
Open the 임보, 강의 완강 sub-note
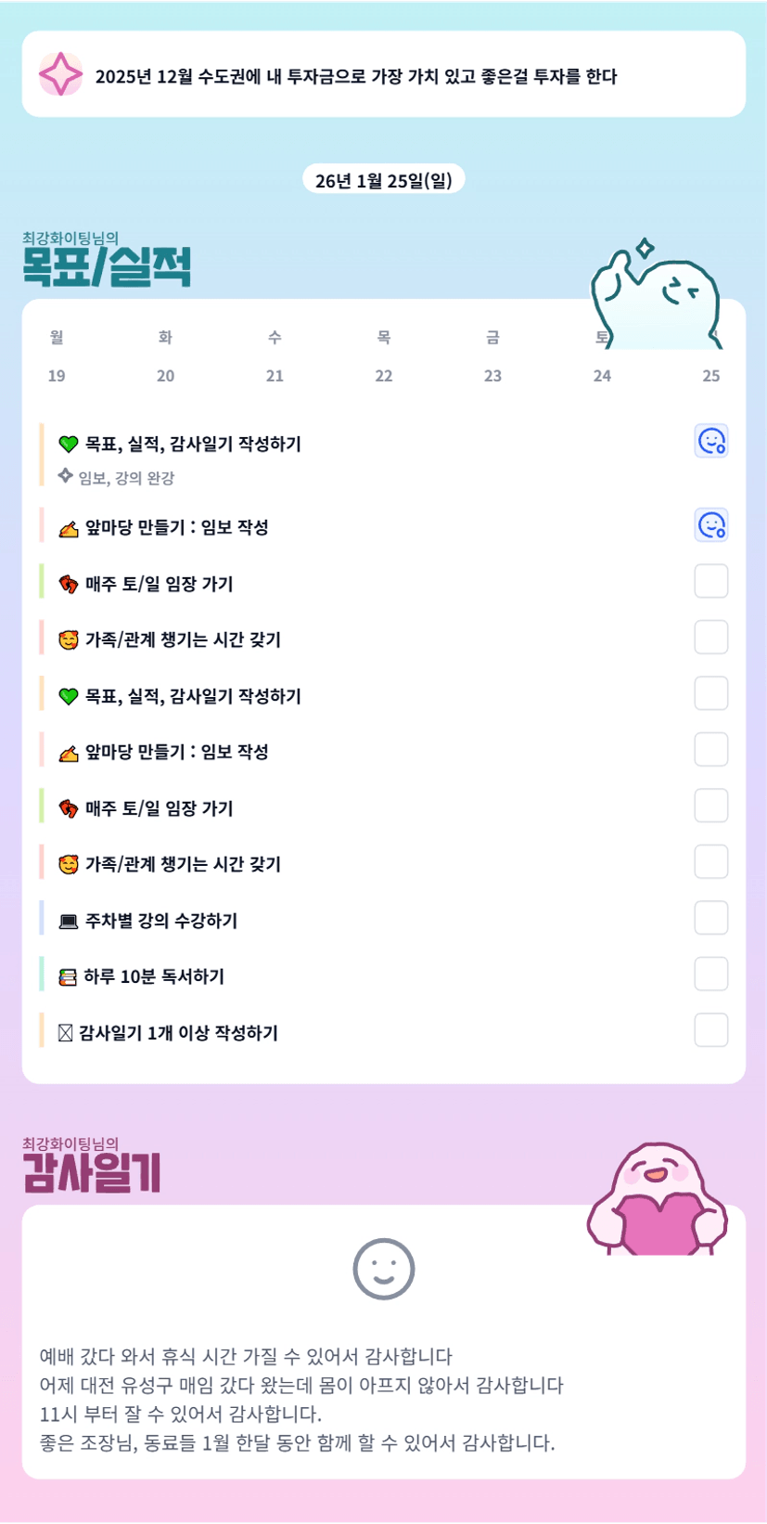click(x=126, y=478)
